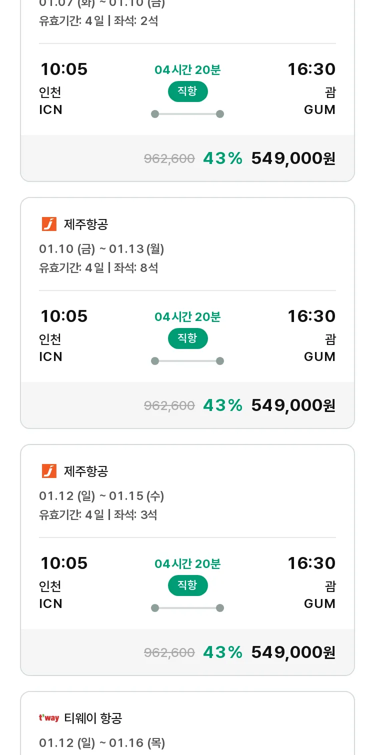Click Jeju Air logo on 01.10 flight card

pos(49,224)
